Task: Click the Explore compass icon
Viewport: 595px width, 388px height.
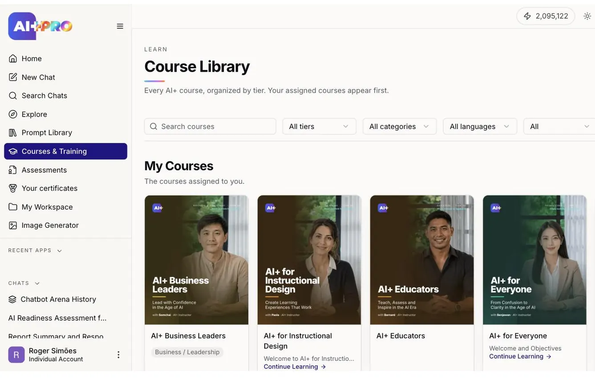Action: (x=13, y=114)
